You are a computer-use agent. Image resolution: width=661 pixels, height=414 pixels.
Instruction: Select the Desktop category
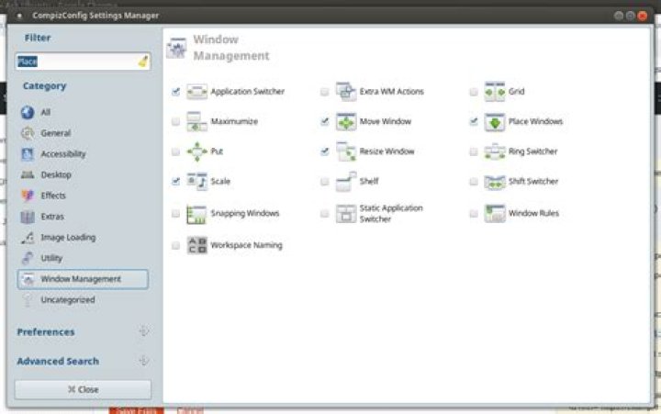click(x=83, y=175)
